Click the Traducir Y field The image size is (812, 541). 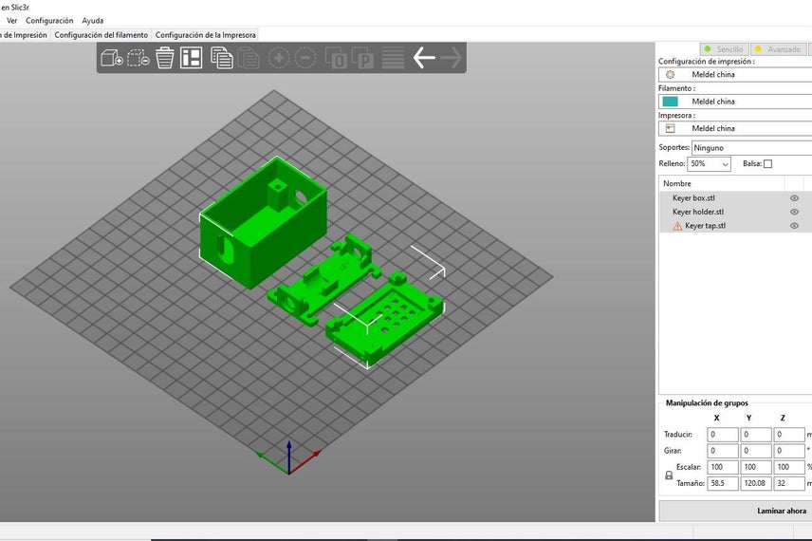tap(756, 435)
